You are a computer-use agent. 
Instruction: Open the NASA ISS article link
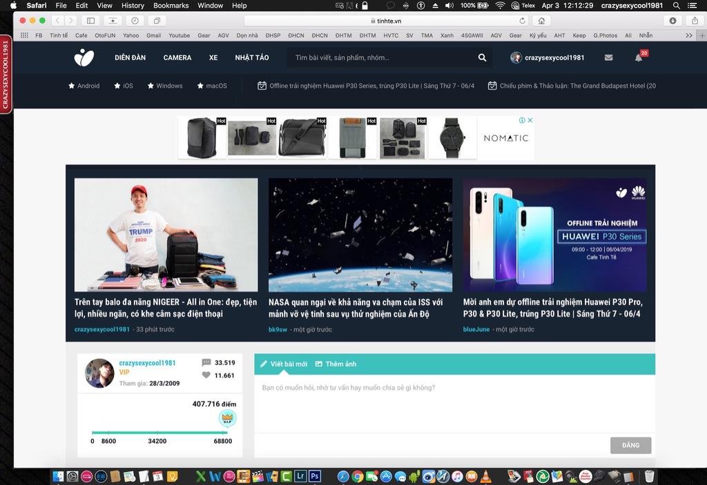[356, 308]
